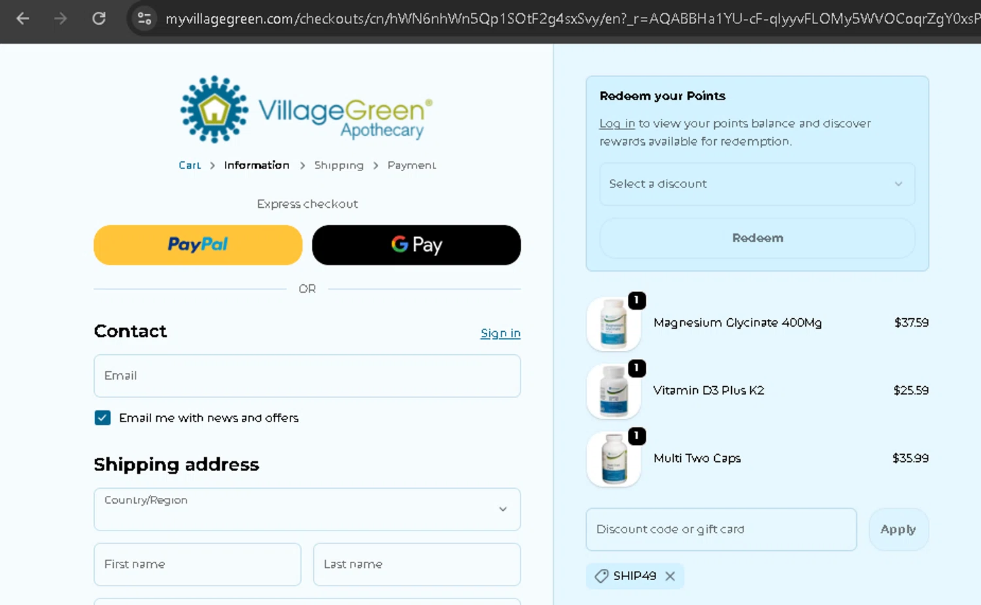Focus the Email input field

click(x=307, y=376)
